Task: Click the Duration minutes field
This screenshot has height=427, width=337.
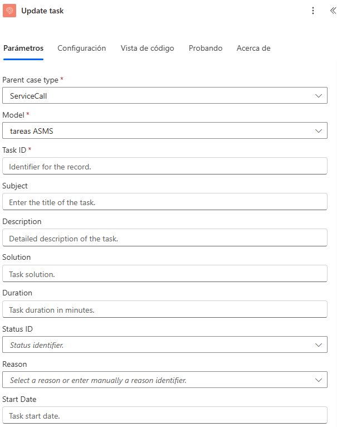Action: click(164, 309)
